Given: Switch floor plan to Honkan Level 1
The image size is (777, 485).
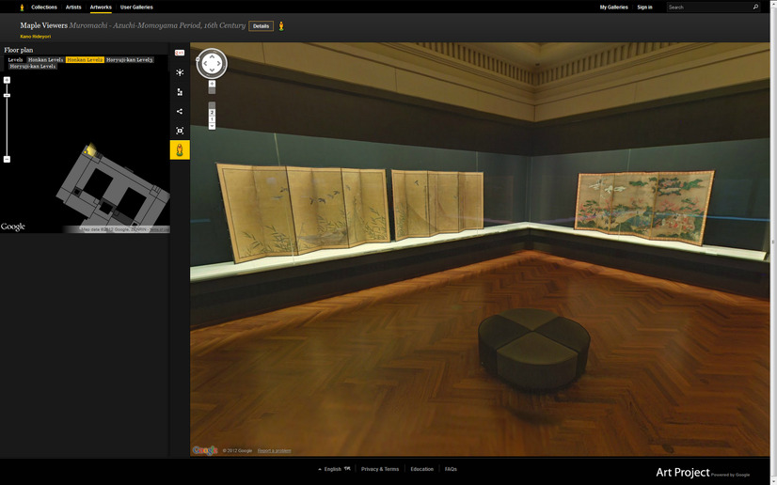Looking at the screenshot, I should 45,60.
